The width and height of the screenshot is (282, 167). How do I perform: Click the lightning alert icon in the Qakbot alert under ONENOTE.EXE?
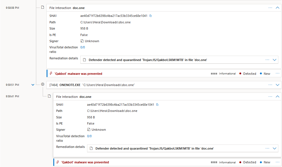click(x=58, y=162)
